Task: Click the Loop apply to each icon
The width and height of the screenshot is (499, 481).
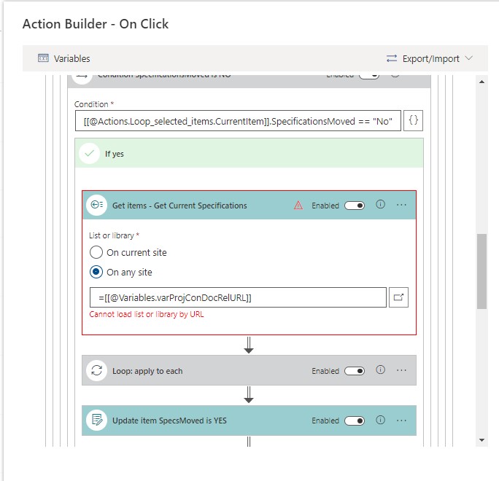Action: pyautogui.click(x=97, y=371)
